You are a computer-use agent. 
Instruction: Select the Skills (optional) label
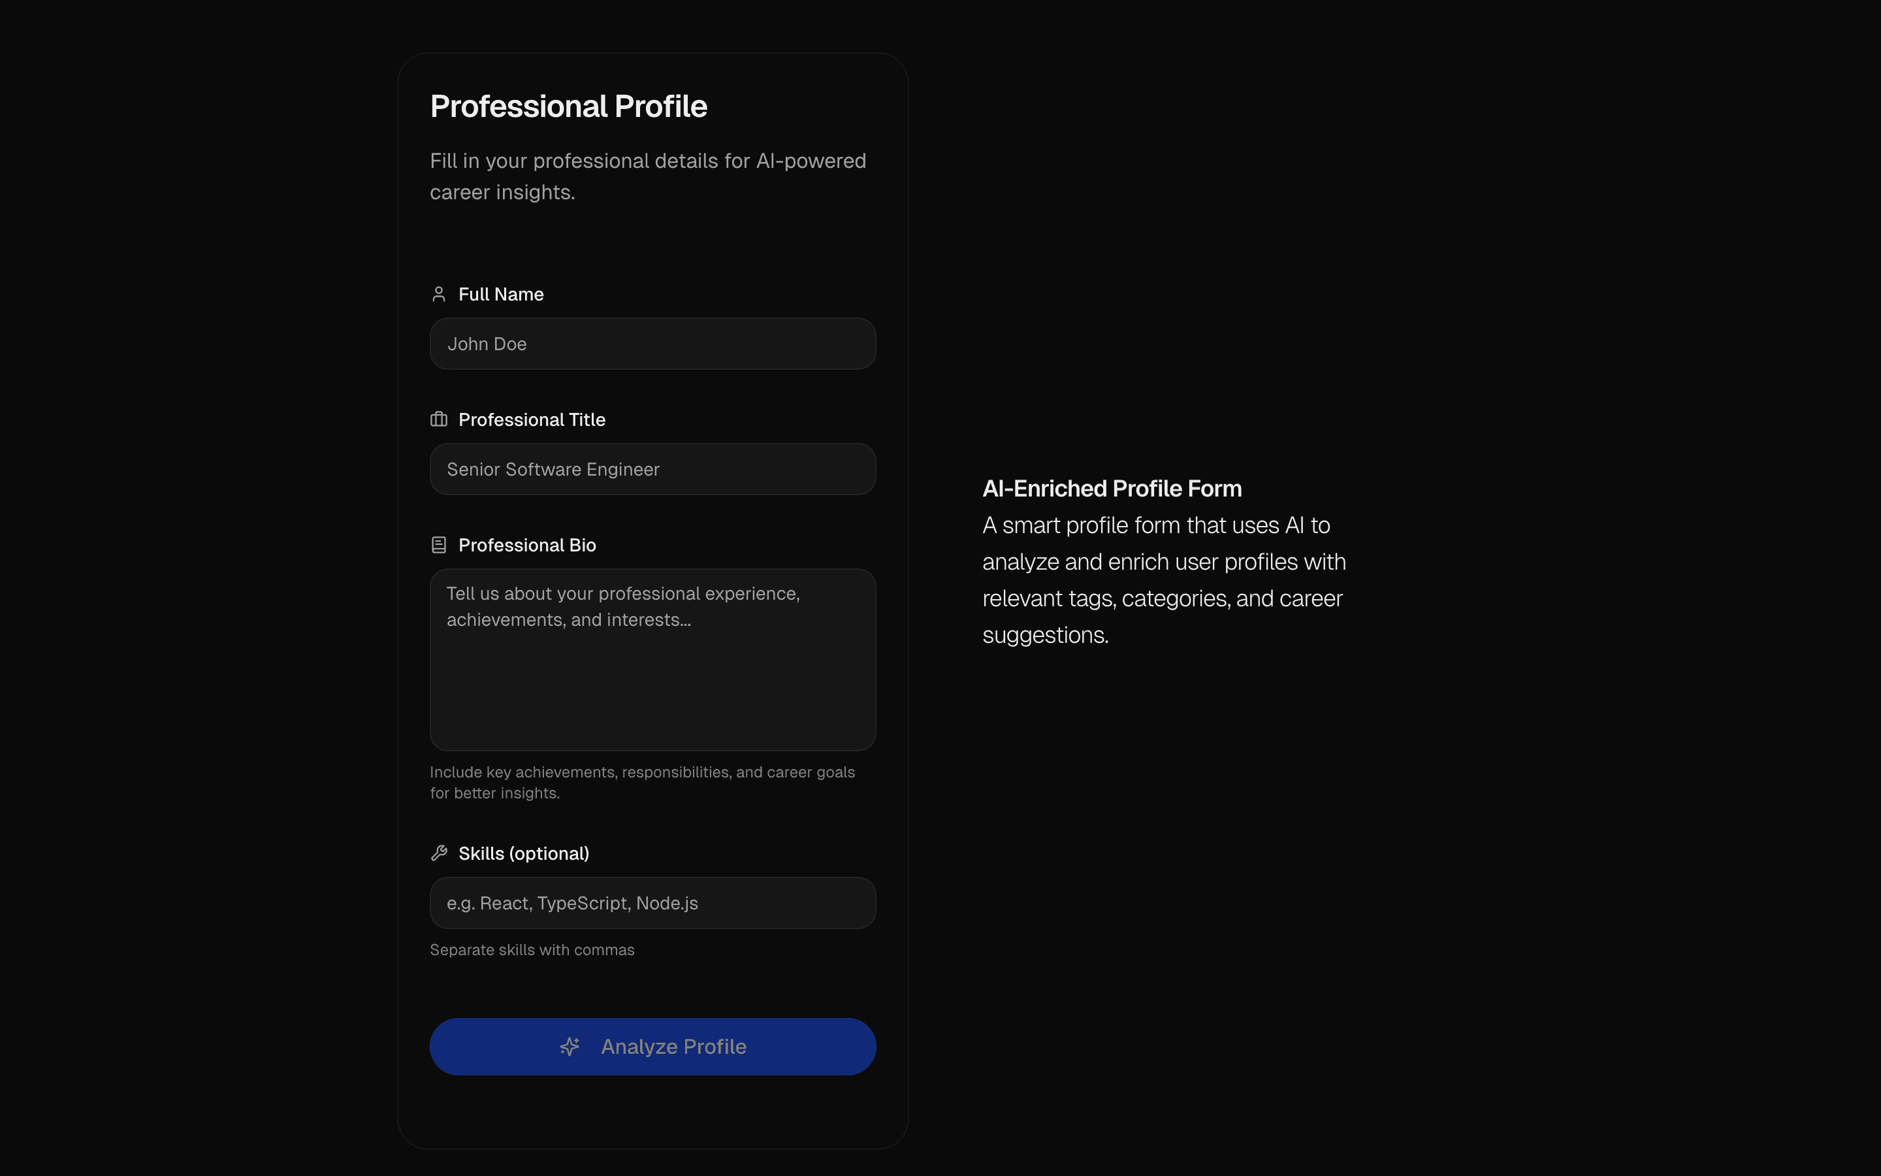[x=523, y=853]
